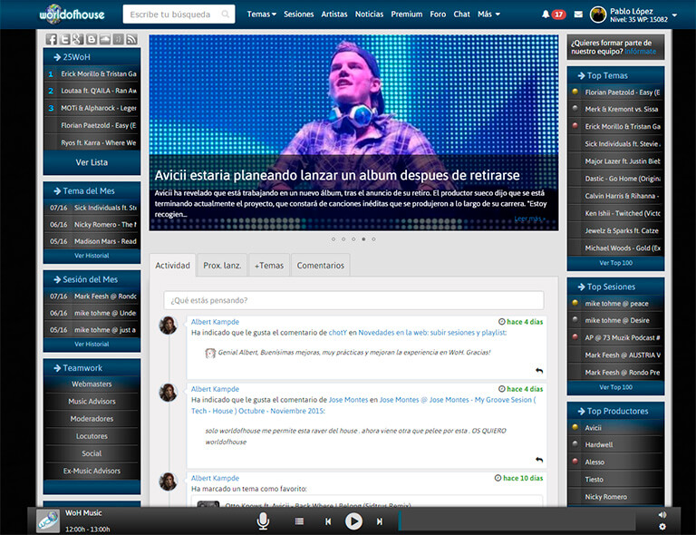Open the Twitter social icon
Viewport: 696px width, 535px height.
tap(65, 39)
